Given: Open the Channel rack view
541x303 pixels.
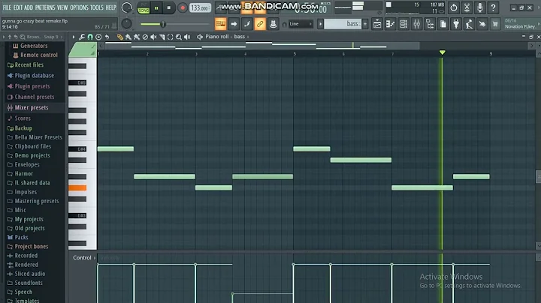Looking at the screenshot, I should (x=403, y=24).
